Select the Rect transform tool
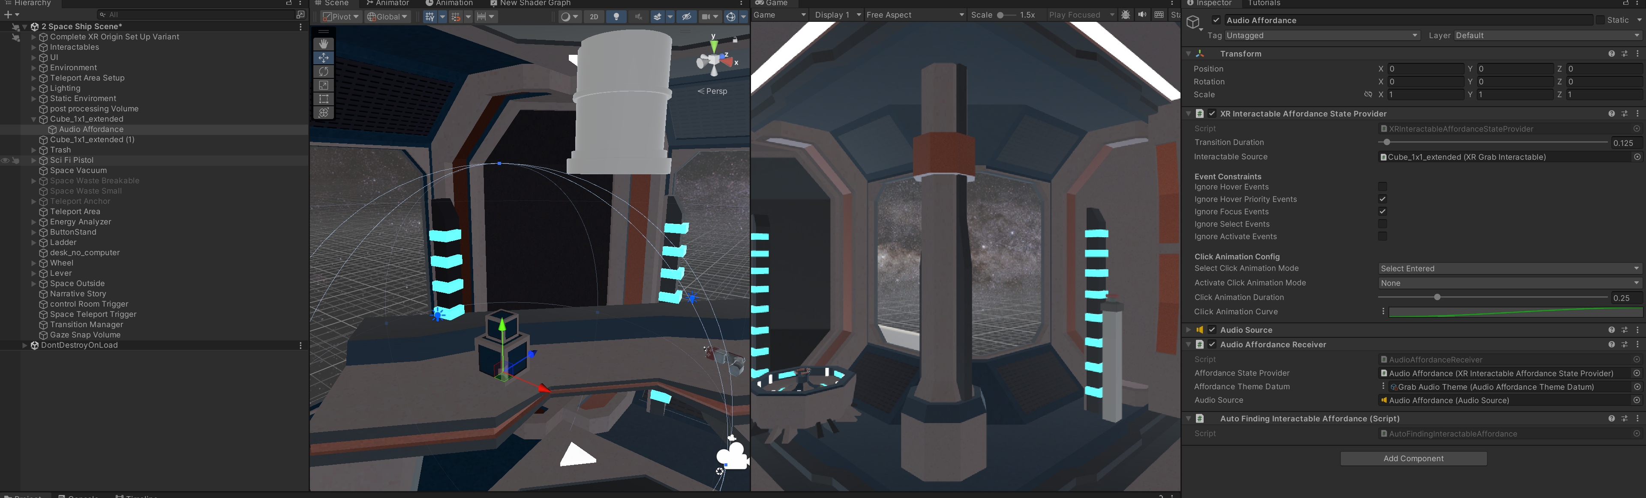This screenshot has width=1646, height=498. tap(324, 99)
